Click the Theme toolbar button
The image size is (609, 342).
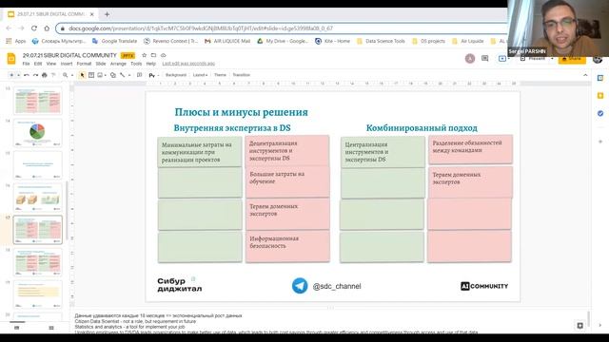(220, 75)
